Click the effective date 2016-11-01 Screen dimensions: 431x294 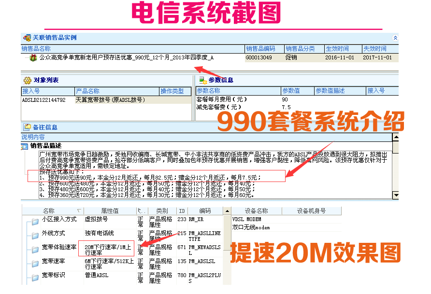click(x=340, y=57)
